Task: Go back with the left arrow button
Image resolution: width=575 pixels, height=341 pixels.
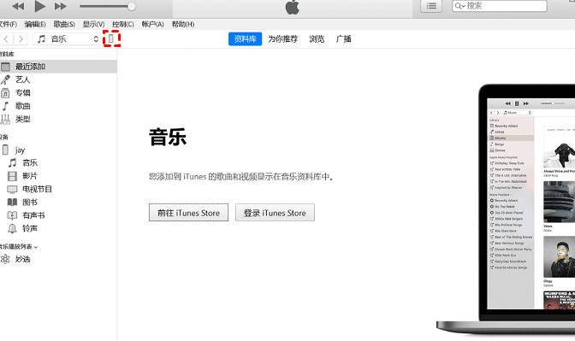Action: tap(6, 38)
